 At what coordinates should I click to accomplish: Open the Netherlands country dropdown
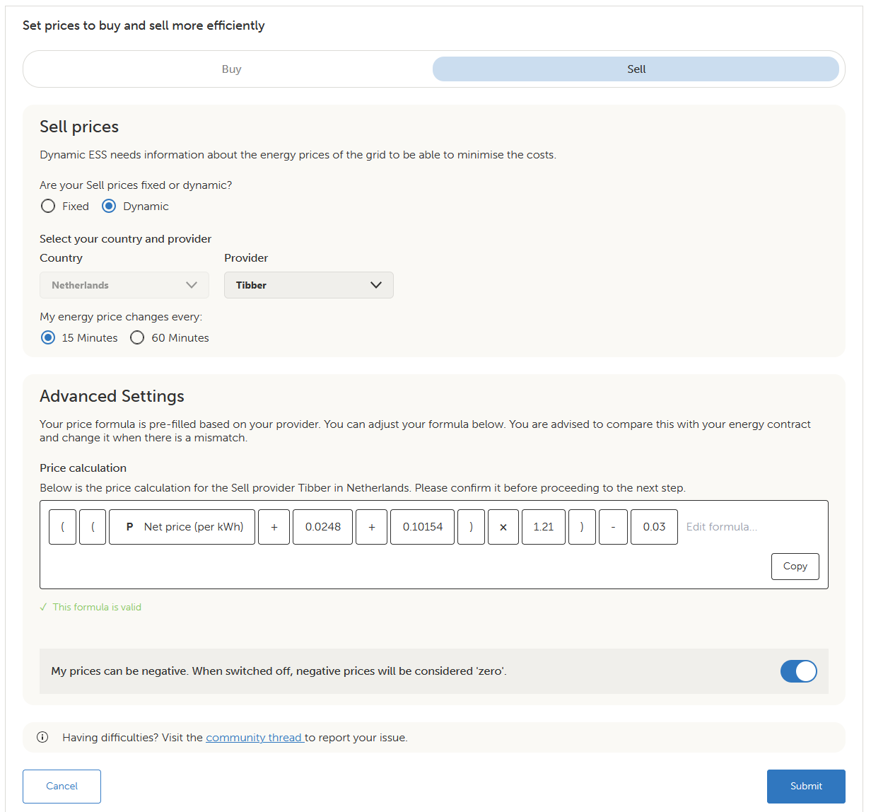124,285
